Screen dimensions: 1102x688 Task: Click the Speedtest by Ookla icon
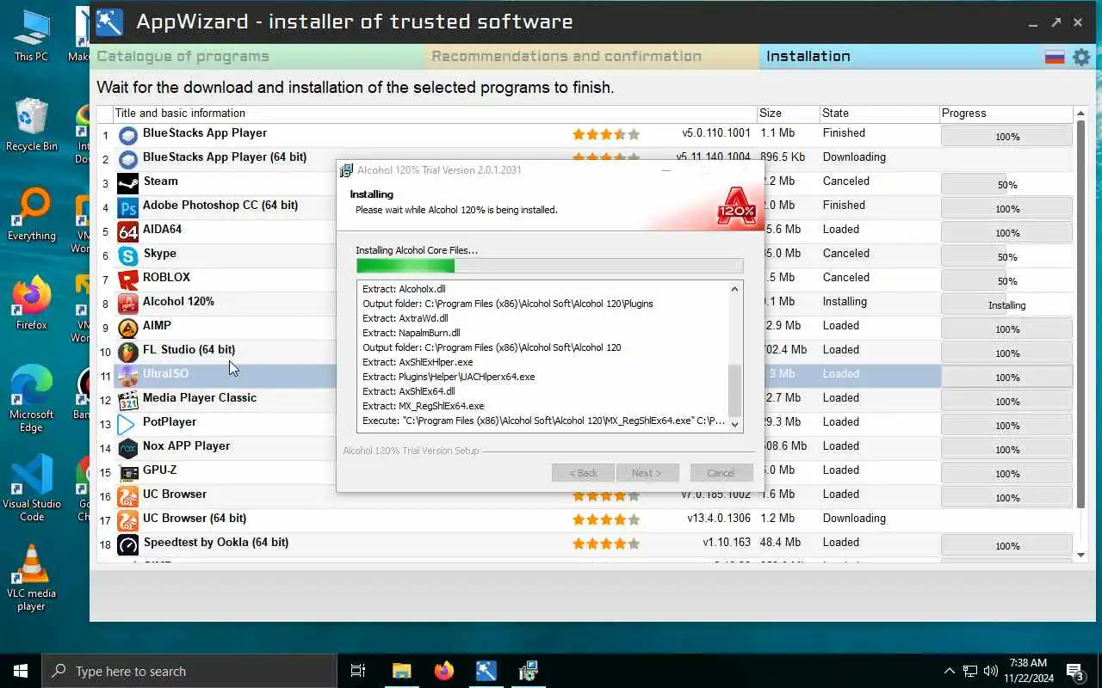pos(127,544)
